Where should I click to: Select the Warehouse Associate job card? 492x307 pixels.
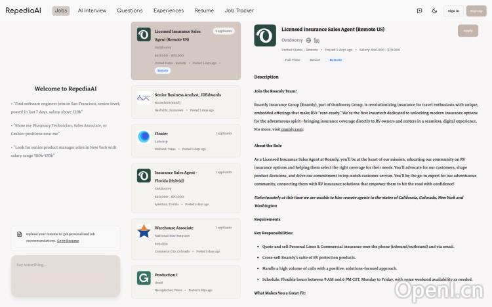pyautogui.click(x=186, y=239)
